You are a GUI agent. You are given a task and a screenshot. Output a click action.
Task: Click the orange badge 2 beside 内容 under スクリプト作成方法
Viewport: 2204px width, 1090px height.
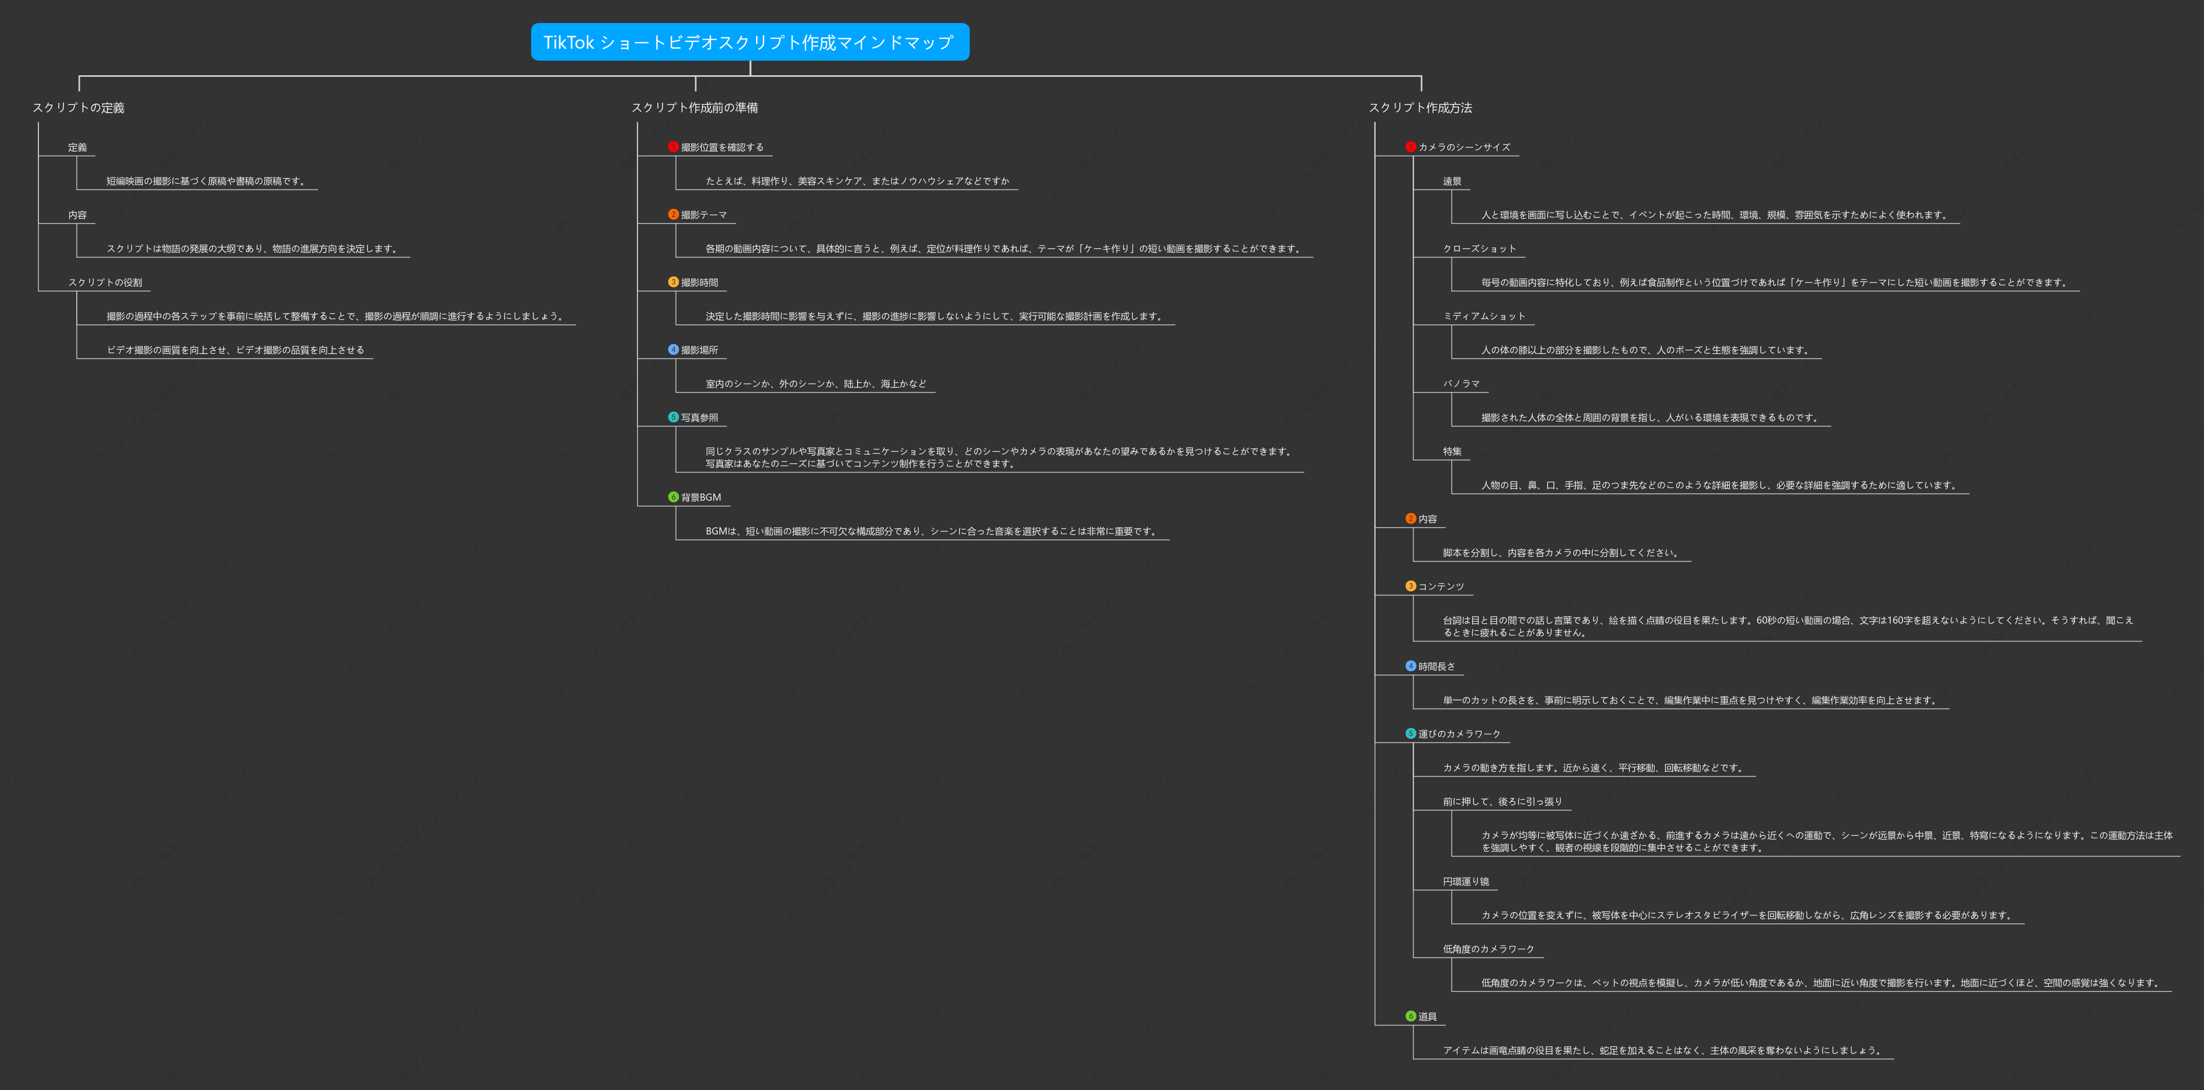tap(1411, 519)
